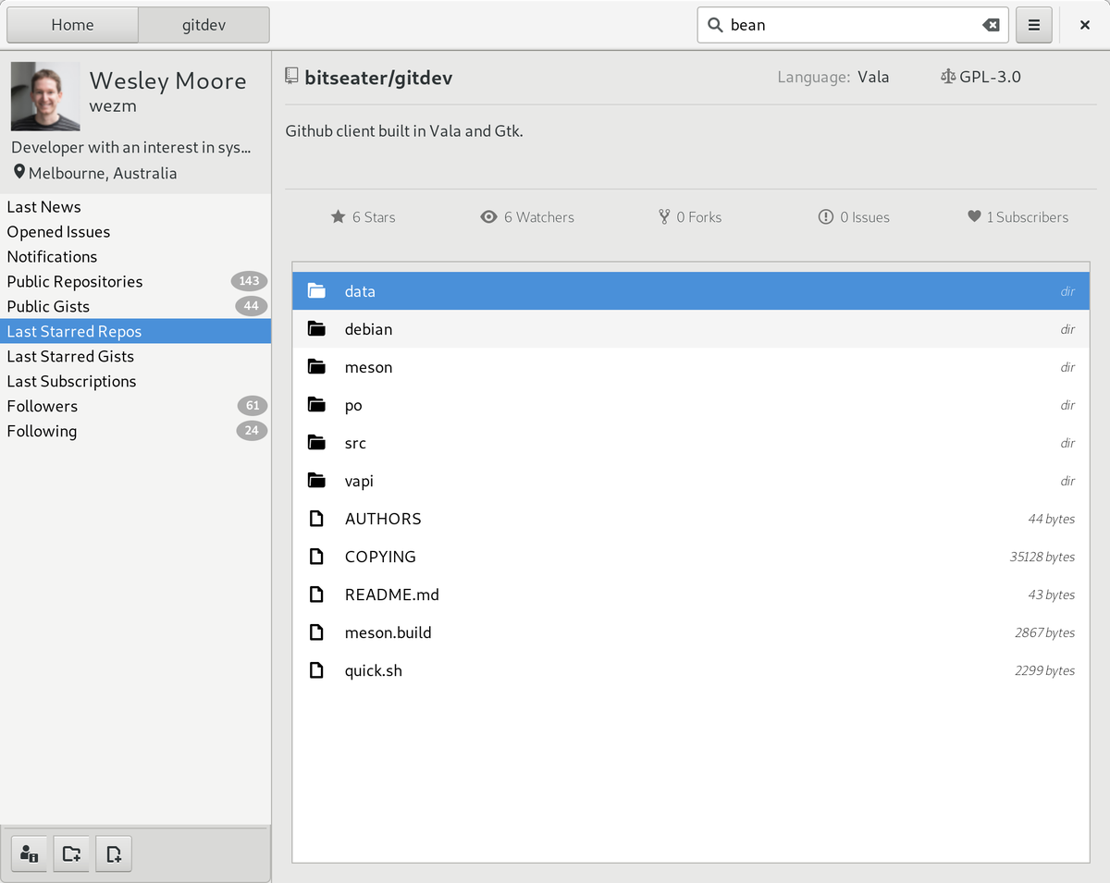1110x883 pixels.
Task: Click the GPL-3.0 license label
Action: click(990, 77)
